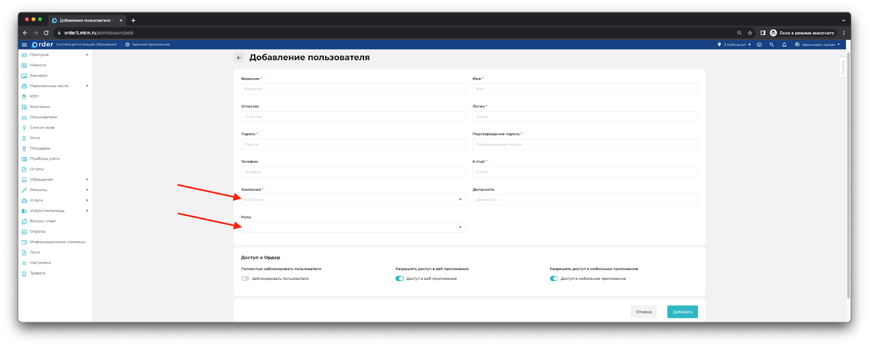Open the 2 Кабельная location dropdown
The height and width of the screenshot is (346, 869).
(x=734, y=44)
